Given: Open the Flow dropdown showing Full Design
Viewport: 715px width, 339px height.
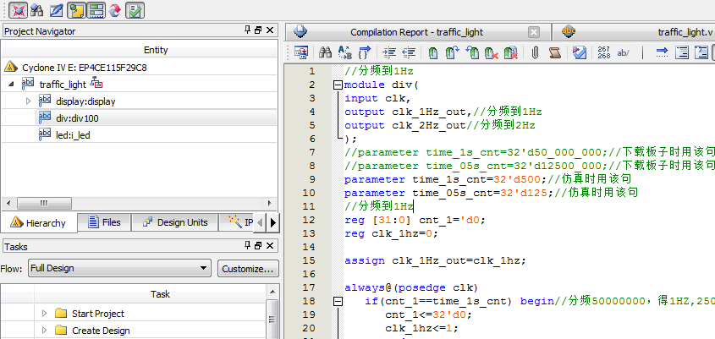Looking at the screenshot, I should (118, 269).
